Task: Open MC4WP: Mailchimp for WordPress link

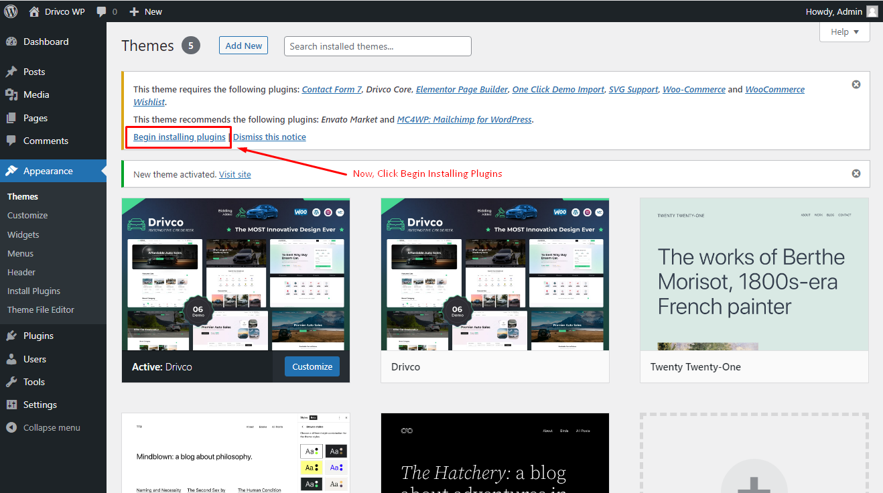Action: (x=464, y=119)
